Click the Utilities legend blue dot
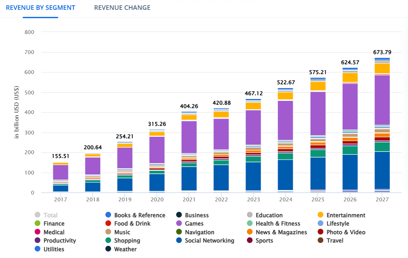 coord(37,249)
